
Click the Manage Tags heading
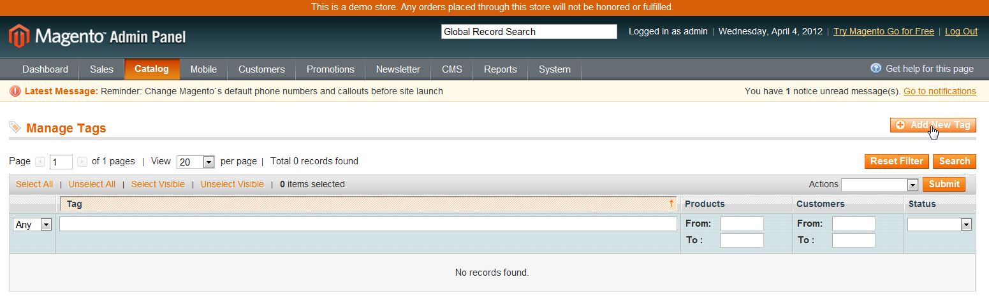pos(66,128)
